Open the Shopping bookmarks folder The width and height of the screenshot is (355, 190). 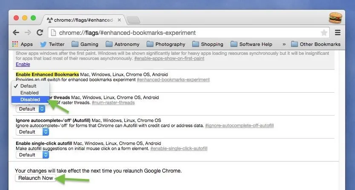[x=208, y=44]
